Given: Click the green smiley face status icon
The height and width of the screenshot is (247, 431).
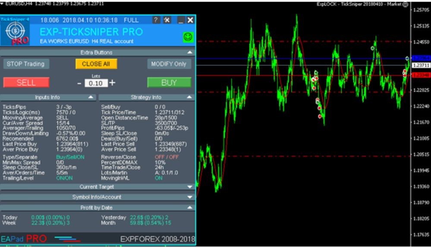Looking at the screenshot, I should click(188, 37).
